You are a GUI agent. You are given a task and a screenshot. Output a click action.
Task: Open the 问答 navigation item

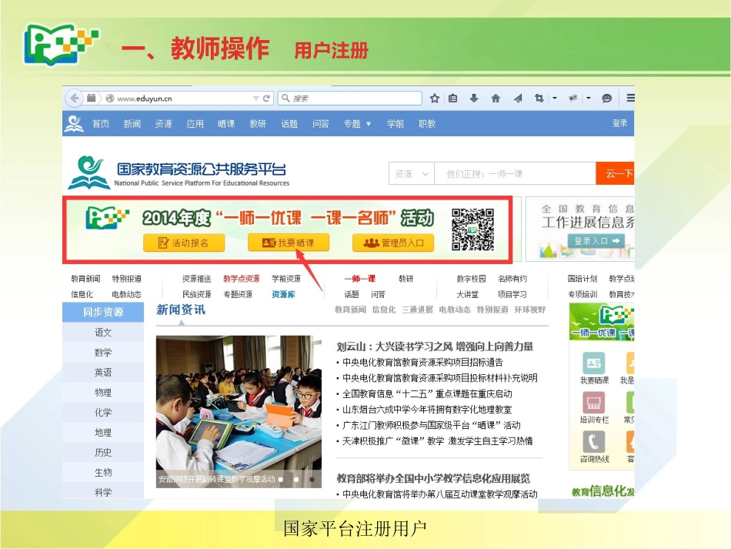point(320,124)
